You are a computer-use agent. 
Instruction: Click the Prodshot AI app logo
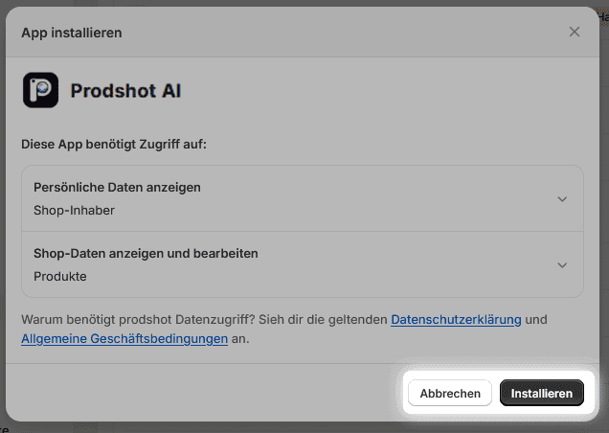click(x=40, y=91)
